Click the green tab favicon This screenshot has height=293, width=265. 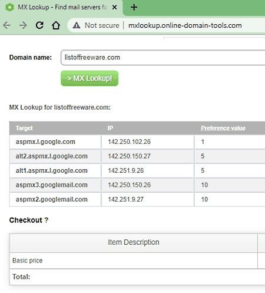coord(9,8)
